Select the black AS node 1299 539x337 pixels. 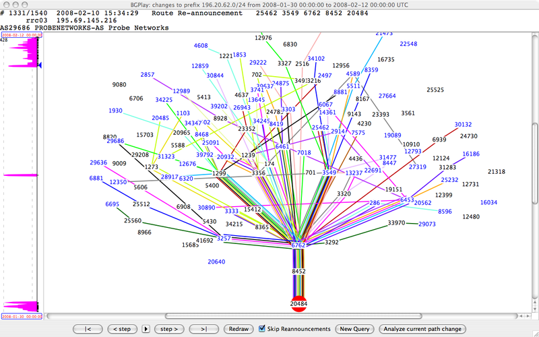tap(219, 173)
